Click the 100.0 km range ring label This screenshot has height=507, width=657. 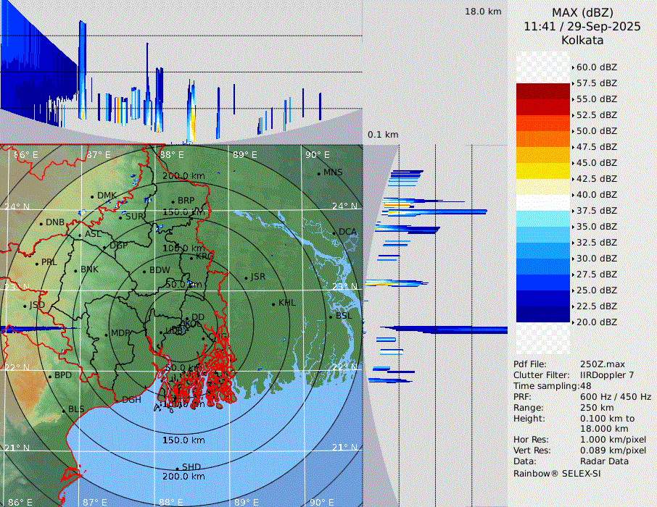(x=183, y=248)
